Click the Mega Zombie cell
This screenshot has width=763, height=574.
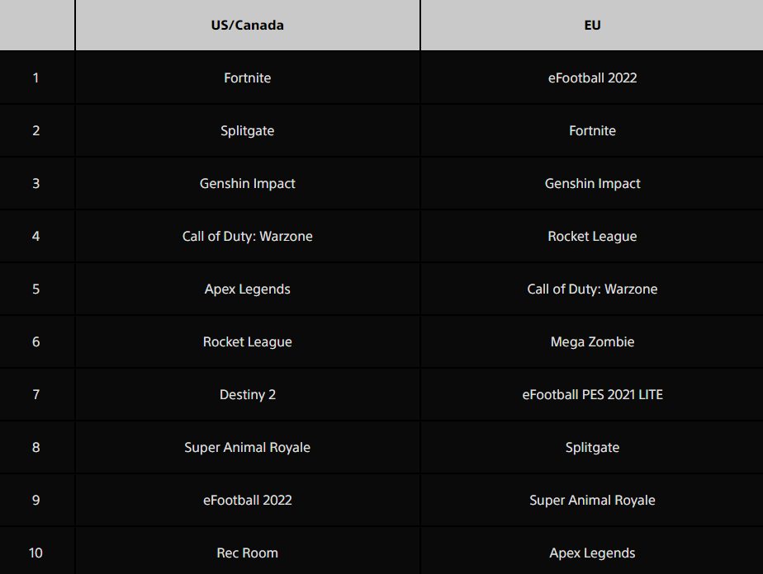(x=592, y=342)
